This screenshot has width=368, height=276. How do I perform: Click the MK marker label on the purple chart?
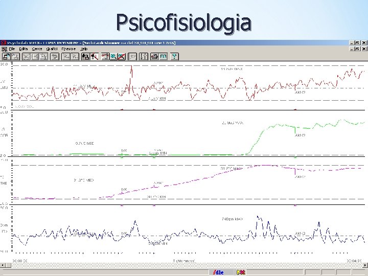point(124,189)
